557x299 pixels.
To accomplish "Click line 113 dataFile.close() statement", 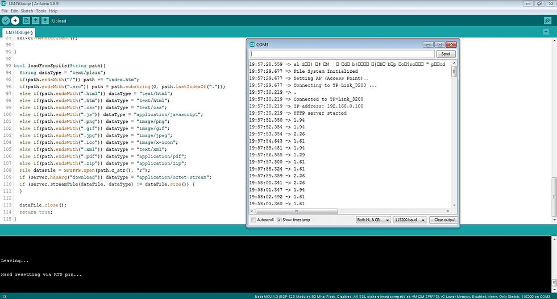I will 43,205.
